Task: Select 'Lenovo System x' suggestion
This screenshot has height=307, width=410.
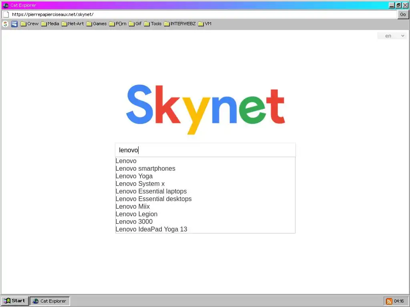Action: point(205,183)
